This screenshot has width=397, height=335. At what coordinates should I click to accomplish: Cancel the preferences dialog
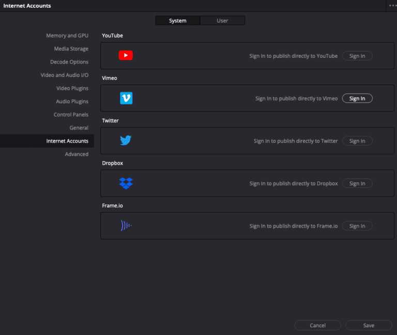[x=318, y=325]
